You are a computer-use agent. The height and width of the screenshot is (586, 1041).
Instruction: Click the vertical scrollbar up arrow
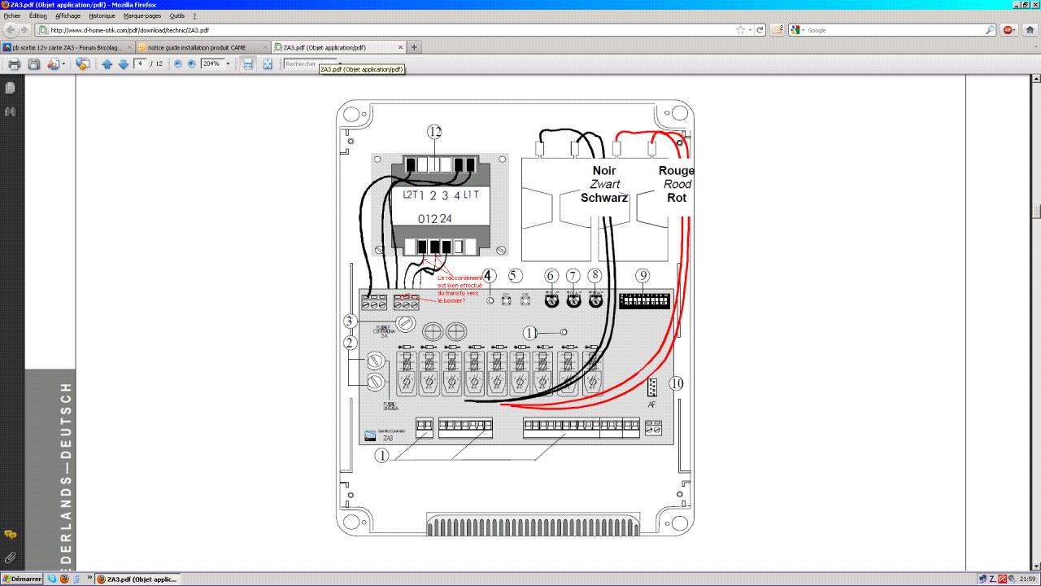pos(1036,79)
